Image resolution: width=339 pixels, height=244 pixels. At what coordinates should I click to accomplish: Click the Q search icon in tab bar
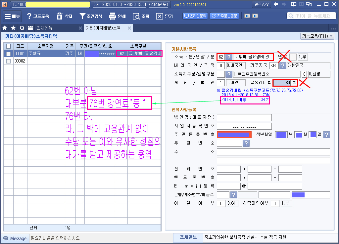[22, 28]
